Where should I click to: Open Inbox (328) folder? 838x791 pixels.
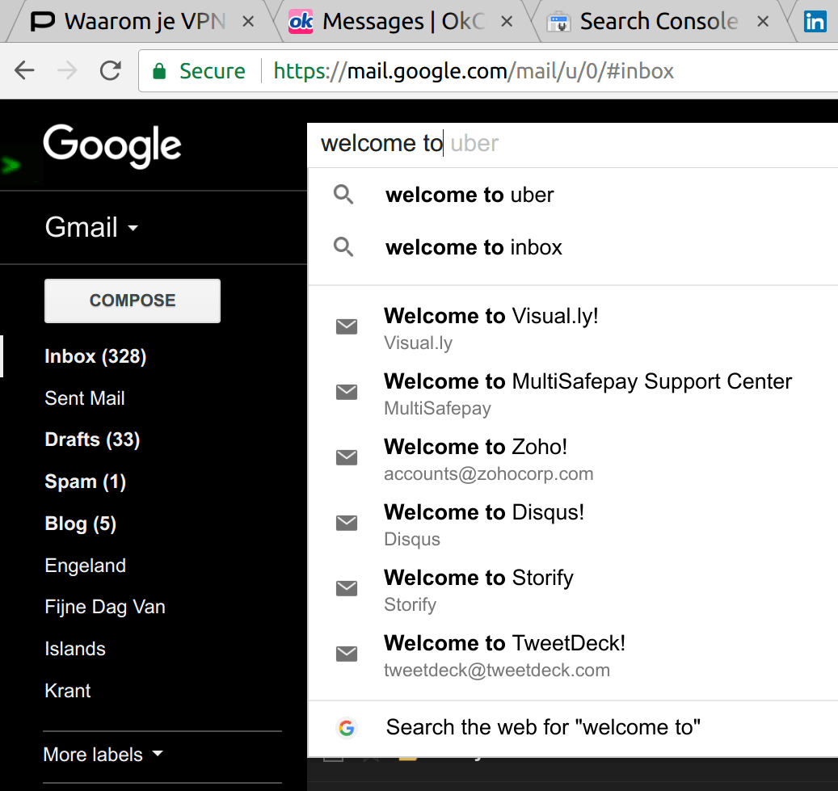(95, 356)
